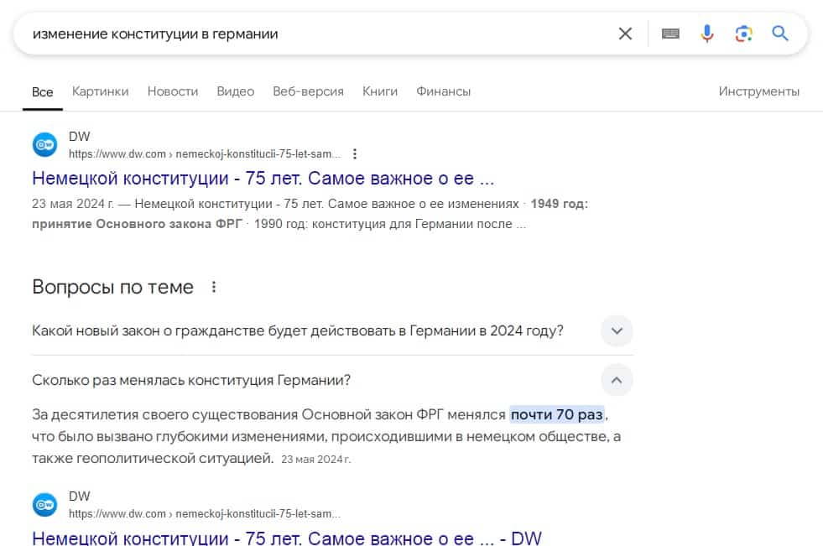Viewport: 823px width, 546px height.
Task: Click the DW site name of first result
Action: (79, 137)
